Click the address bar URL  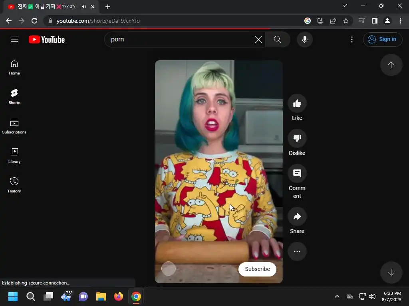[x=98, y=21]
